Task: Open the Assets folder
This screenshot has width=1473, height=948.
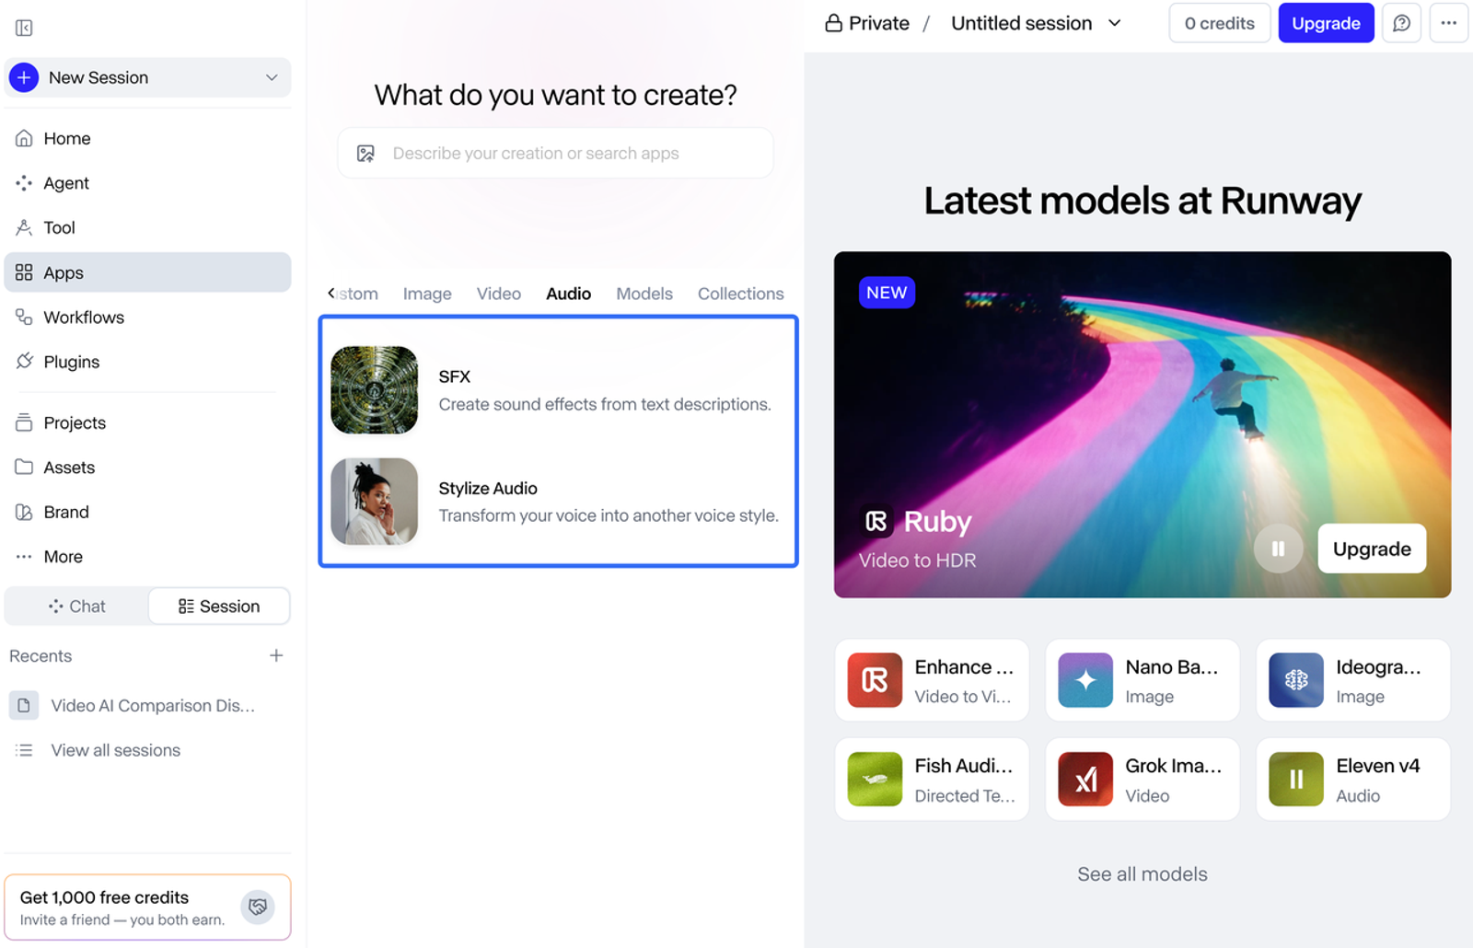Action: pos(147,467)
